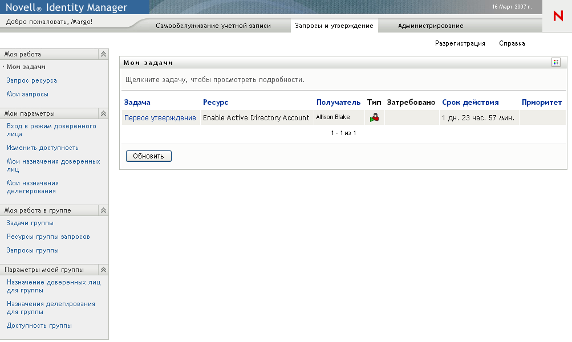This screenshot has width=572, height=342.
Task: Click the Novell N logo icon
Action: pyautogui.click(x=558, y=16)
